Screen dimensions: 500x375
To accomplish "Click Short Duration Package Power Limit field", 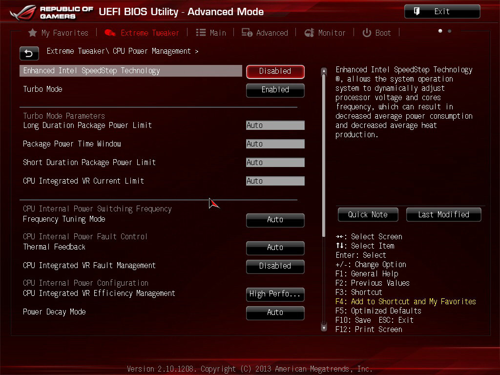I will (275, 162).
